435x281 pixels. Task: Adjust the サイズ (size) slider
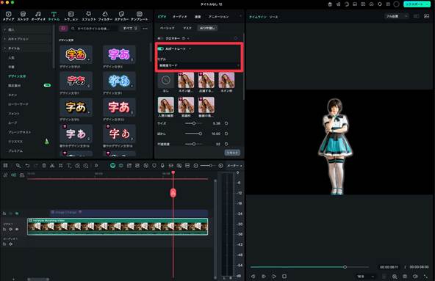coord(194,123)
